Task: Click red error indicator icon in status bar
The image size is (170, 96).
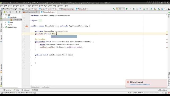Action: tap(169, 93)
